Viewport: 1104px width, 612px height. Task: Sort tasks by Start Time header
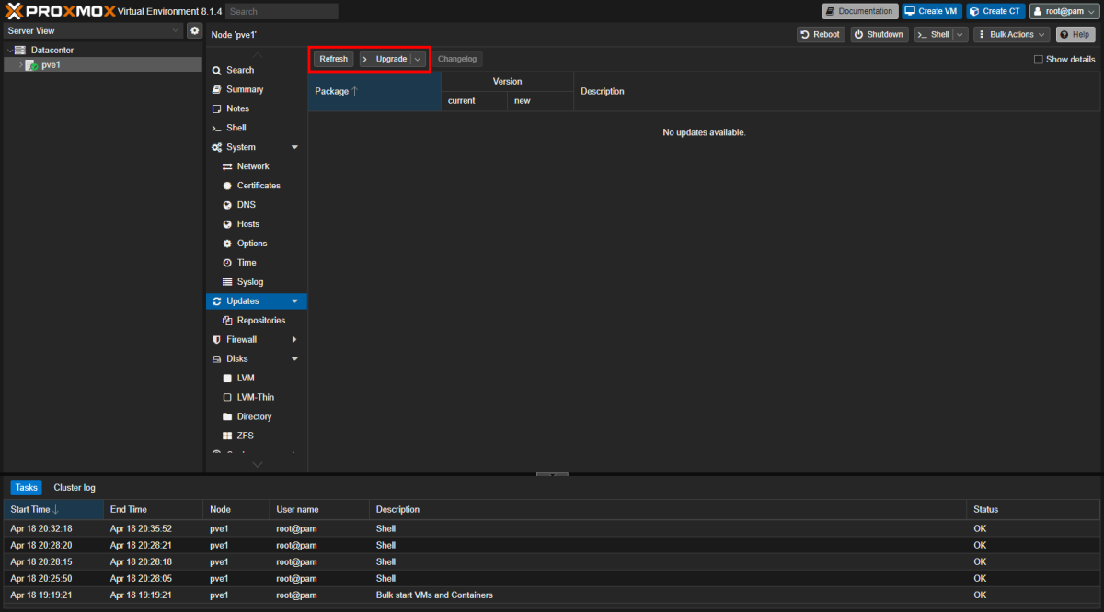pos(53,509)
